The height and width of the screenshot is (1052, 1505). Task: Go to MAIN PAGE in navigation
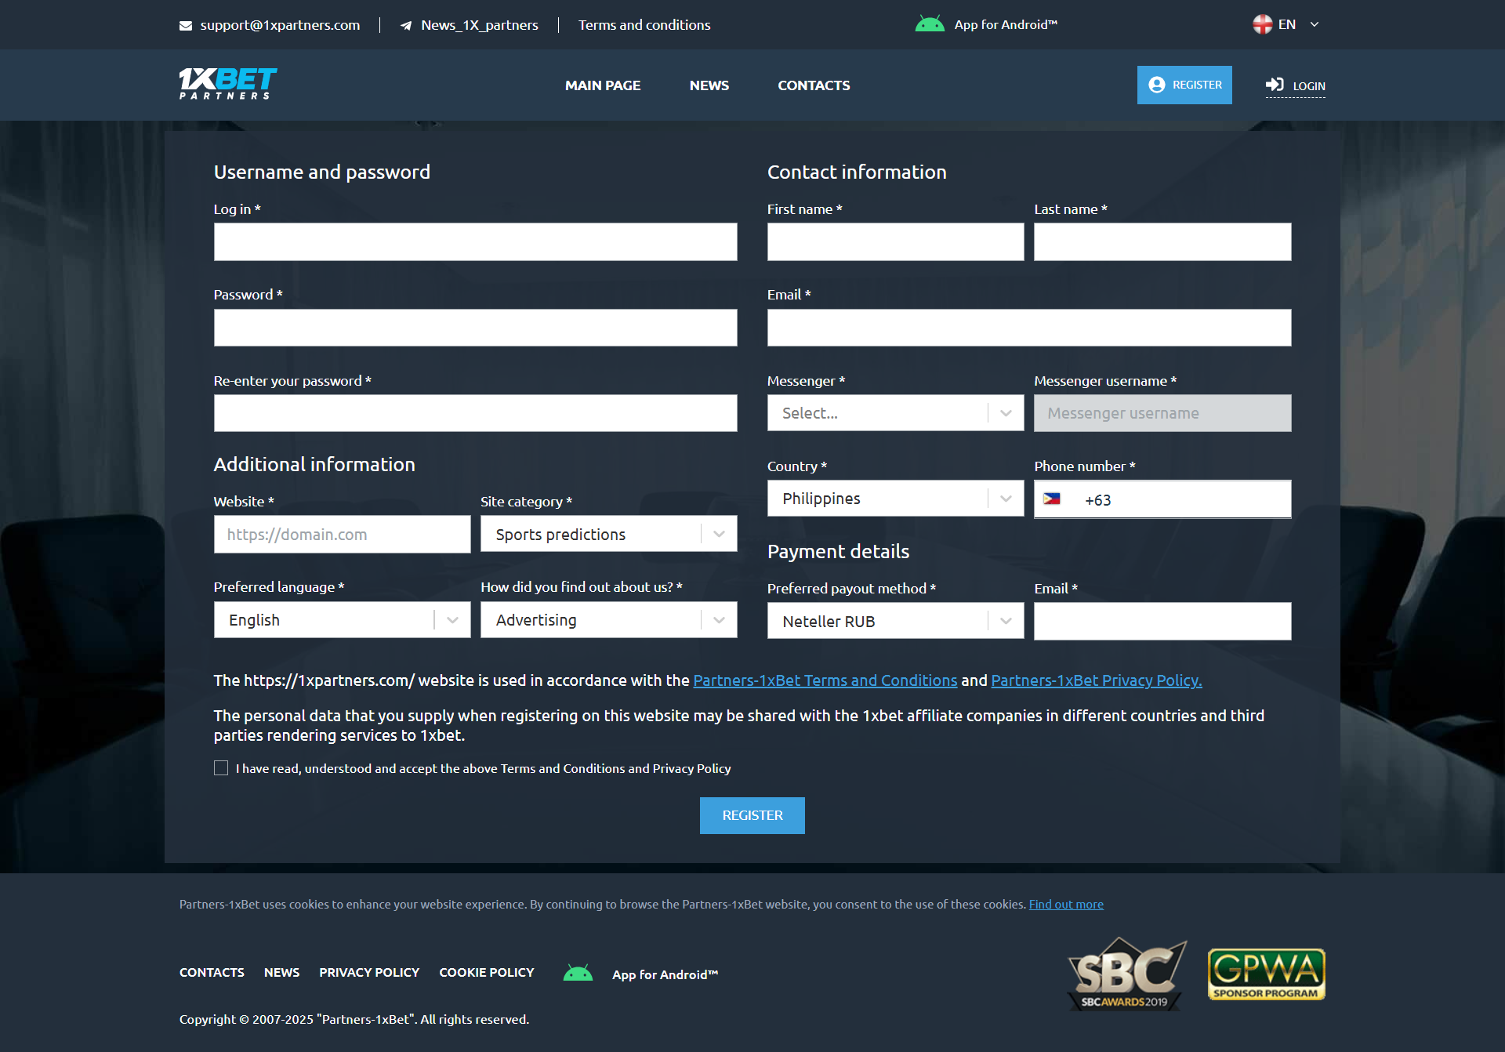click(603, 85)
